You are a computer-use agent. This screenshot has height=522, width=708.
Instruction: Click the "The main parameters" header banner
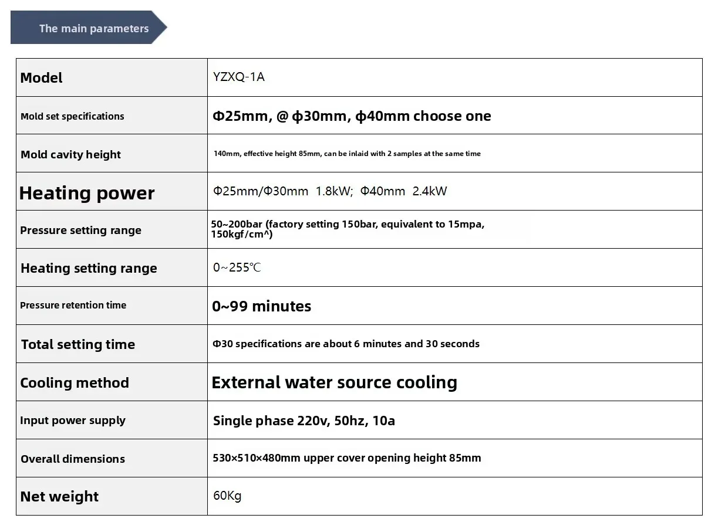click(x=93, y=28)
